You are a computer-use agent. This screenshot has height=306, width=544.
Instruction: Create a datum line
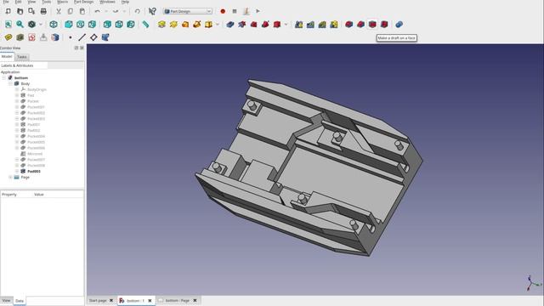[82, 37]
